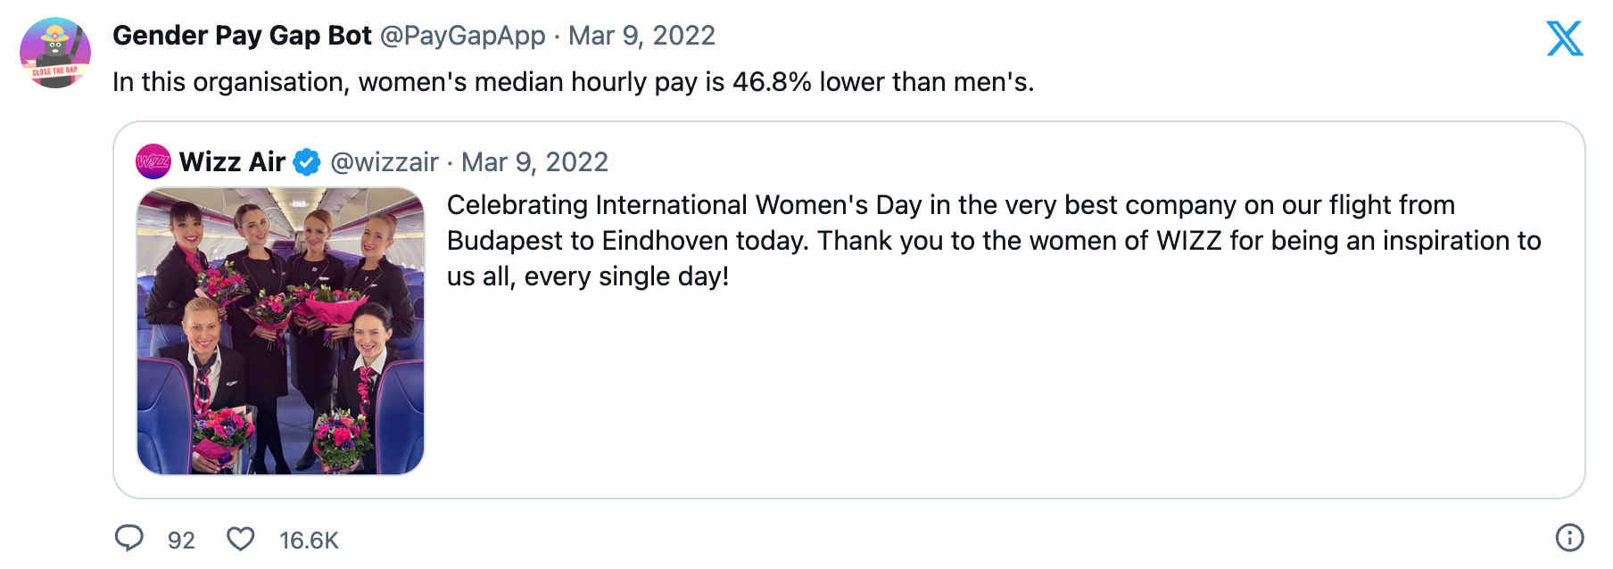Click the reply speech bubble icon
1613x569 pixels.
pos(129,539)
